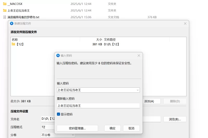This screenshot has width=208, height=138.
Task: Click the D:\0\【12】 file path cell
Action: point(112,44)
